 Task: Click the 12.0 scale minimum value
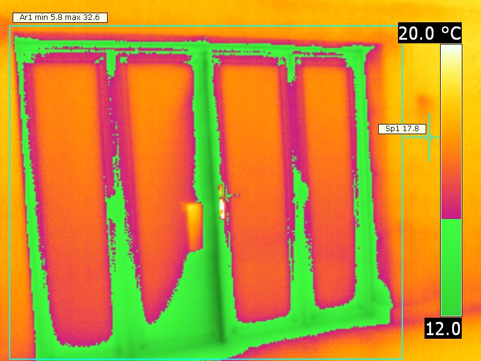pos(443,329)
